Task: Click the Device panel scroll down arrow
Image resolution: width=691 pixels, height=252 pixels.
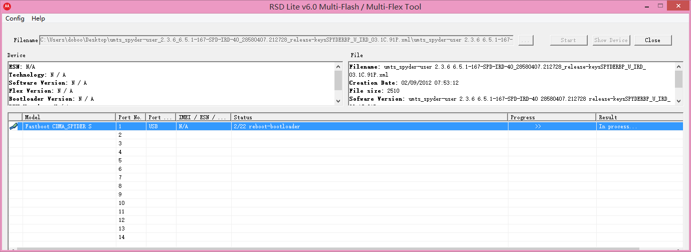Action: [338, 101]
